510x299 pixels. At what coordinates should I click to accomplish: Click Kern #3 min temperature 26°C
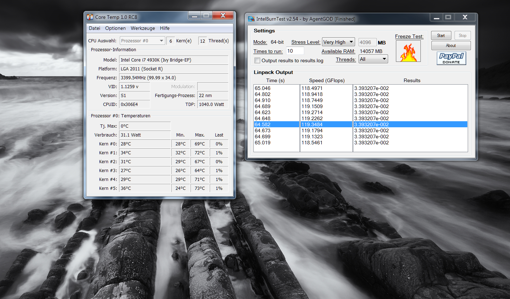coord(181,171)
